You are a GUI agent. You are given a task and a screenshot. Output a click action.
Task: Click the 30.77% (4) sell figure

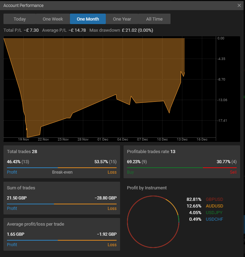227,162
